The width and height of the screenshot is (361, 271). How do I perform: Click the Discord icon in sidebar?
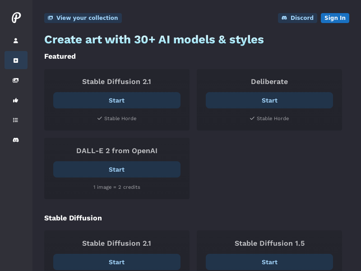tap(16, 140)
